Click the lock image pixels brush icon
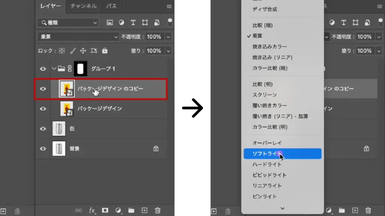385x216 pixels. 73,51
